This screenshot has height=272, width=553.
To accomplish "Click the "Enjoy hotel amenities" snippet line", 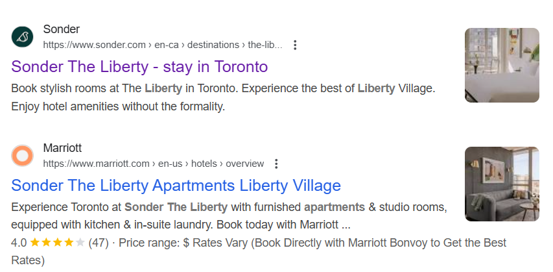I will (x=117, y=106).
